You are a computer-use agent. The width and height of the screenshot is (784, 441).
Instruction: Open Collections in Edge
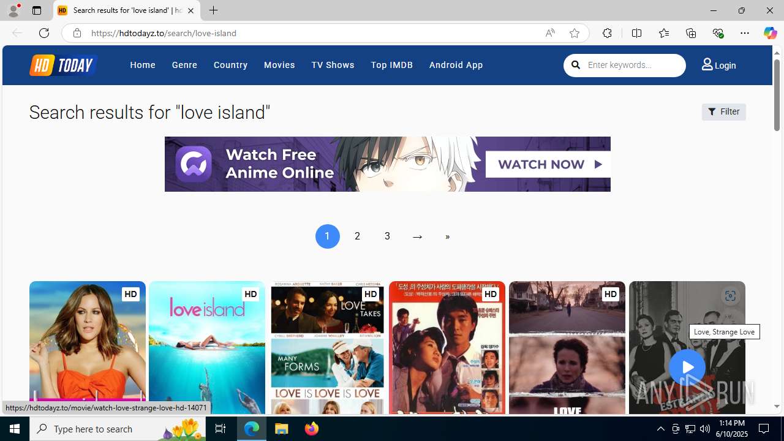691,33
